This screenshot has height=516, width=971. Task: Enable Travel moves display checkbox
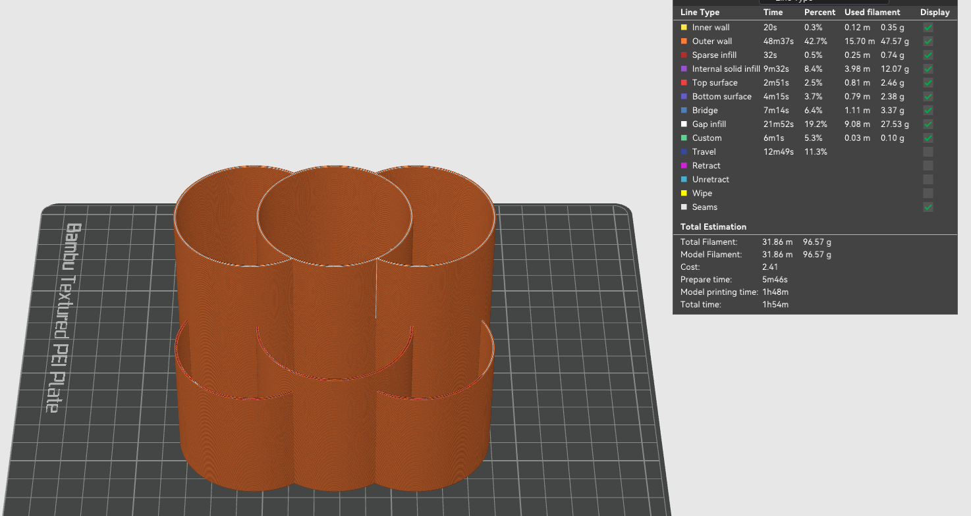[928, 152]
